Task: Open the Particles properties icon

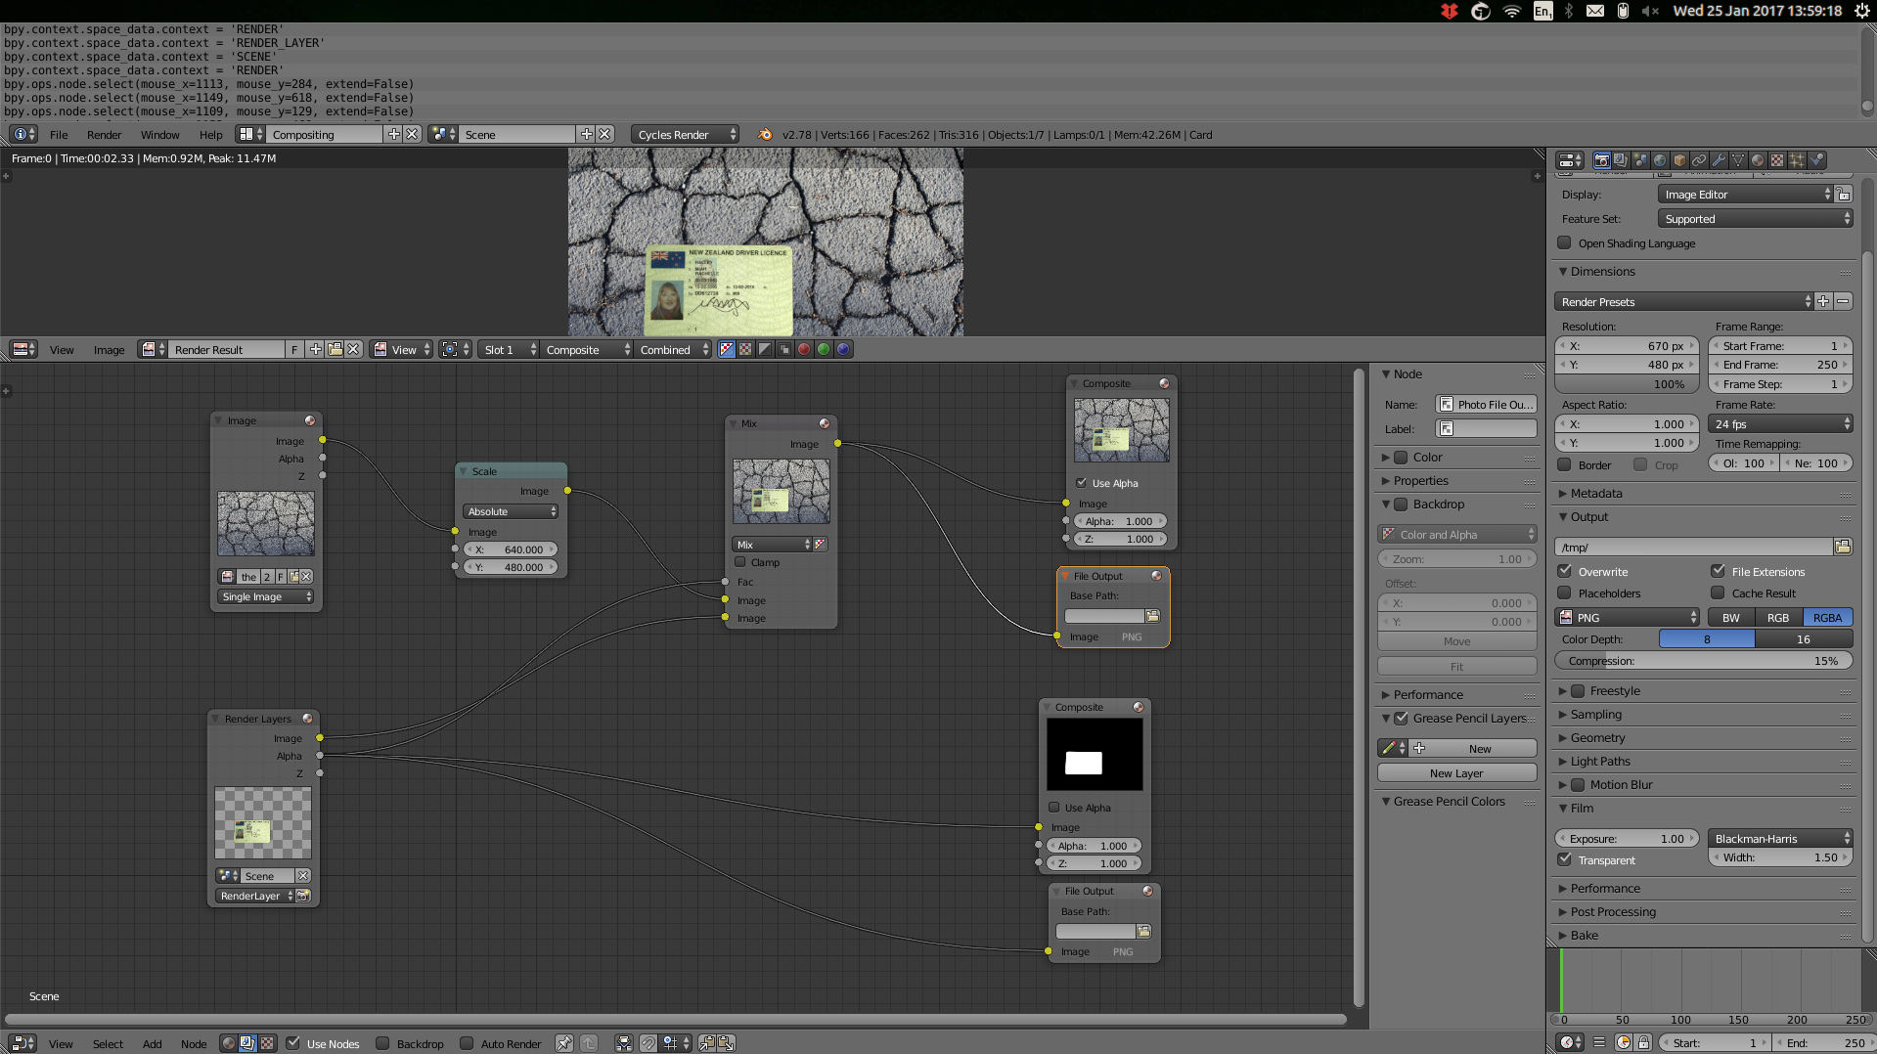Action: 1797,160
